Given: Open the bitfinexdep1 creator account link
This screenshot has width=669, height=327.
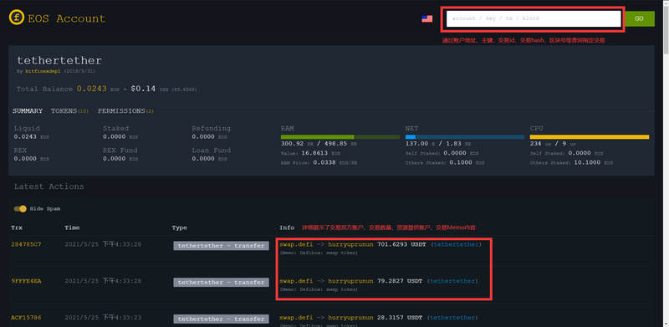Looking at the screenshot, I should click(43, 71).
